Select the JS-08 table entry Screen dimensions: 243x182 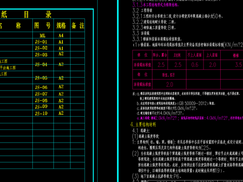41,101
